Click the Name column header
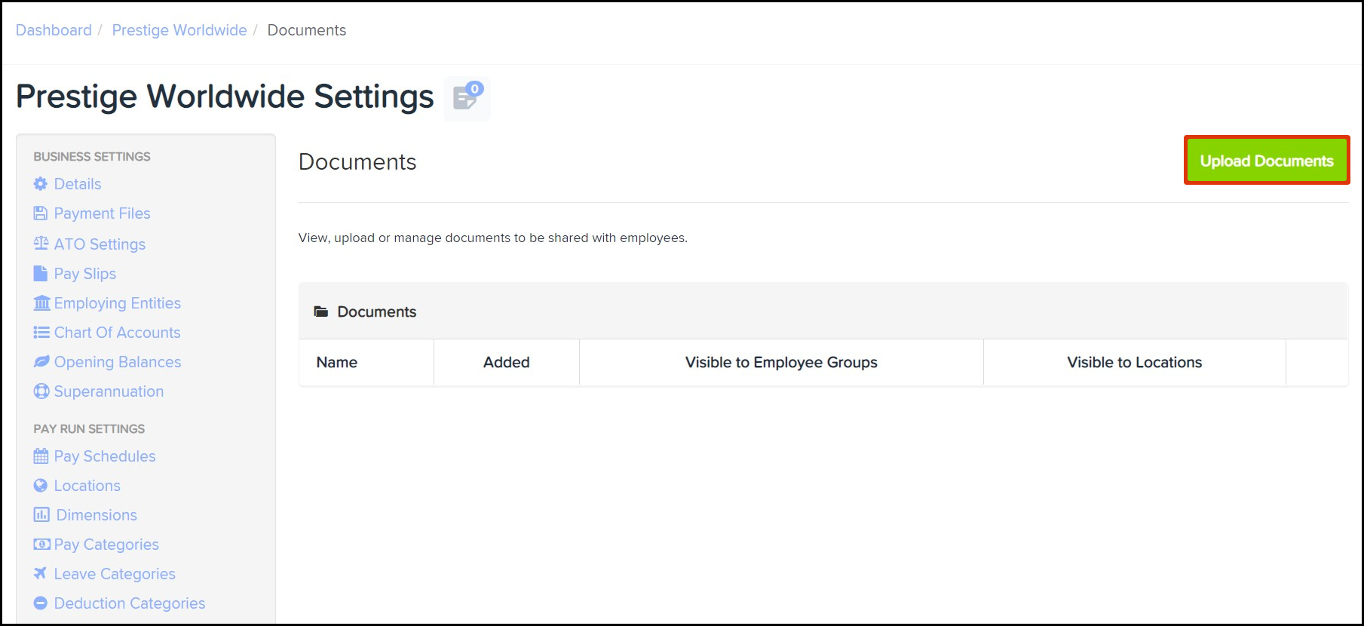Viewport: 1364px width, 626px height. click(x=337, y=363)
